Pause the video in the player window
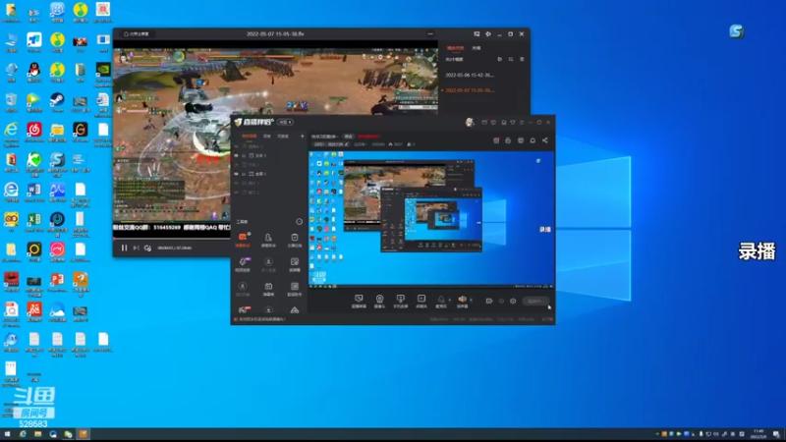The width and height of the screenshot is (786, 442). point(124,248)
